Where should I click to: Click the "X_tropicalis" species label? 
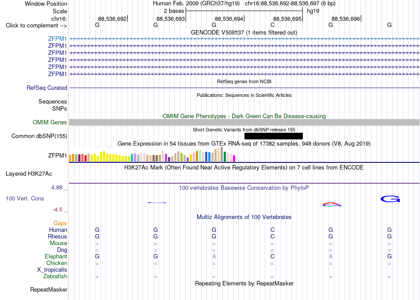pyautogui.click(x=52, y=270)
